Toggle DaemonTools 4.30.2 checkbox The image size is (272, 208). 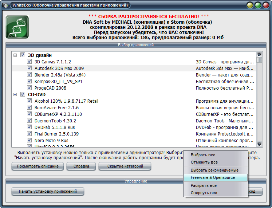click(x=29, y=121)
